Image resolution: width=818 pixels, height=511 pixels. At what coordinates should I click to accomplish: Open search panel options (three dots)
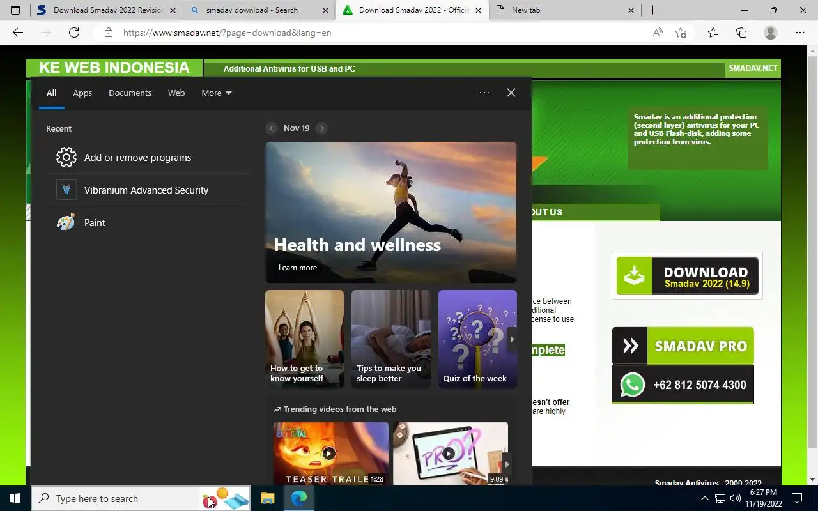pyautogui.click(x=484, y=93)
